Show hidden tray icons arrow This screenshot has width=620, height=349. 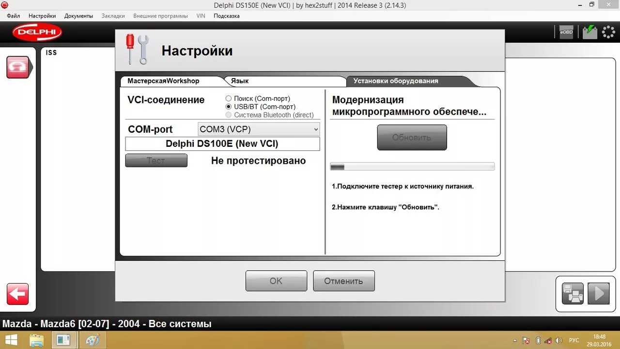(x=515, y=340)
